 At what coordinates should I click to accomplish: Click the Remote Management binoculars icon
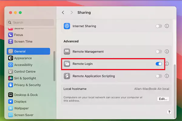(67, 51)
